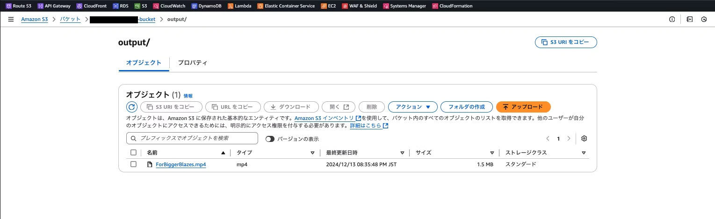Click toolbar S3 URI をコピー button
This screenshot has height=219, width=715.
(171, 107)
